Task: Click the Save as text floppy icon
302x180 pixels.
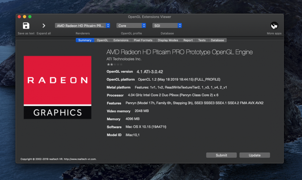Action: pyautogui.click(x=26, y=26)
